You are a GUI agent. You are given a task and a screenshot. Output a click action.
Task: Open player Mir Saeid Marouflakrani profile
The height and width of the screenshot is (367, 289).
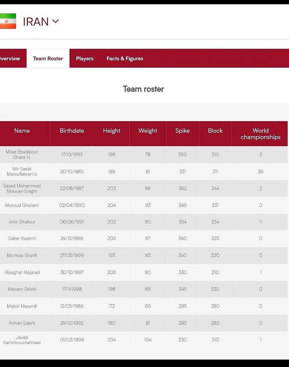(22, 171)
